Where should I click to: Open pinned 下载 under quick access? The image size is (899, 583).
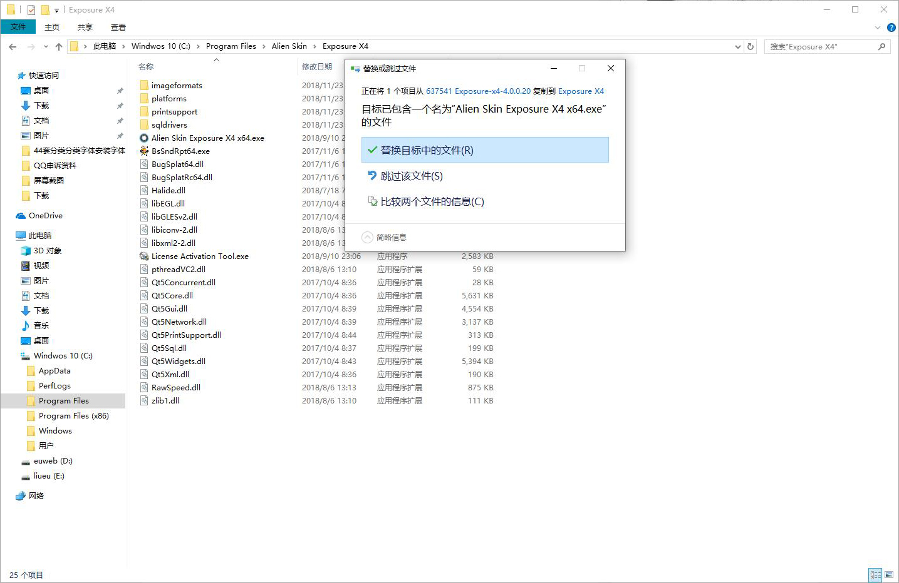tap(41, 106)
